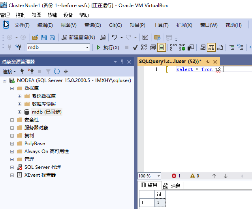
Task: Pin the SQLQuery1 tab
Action: tap(208, 62)
